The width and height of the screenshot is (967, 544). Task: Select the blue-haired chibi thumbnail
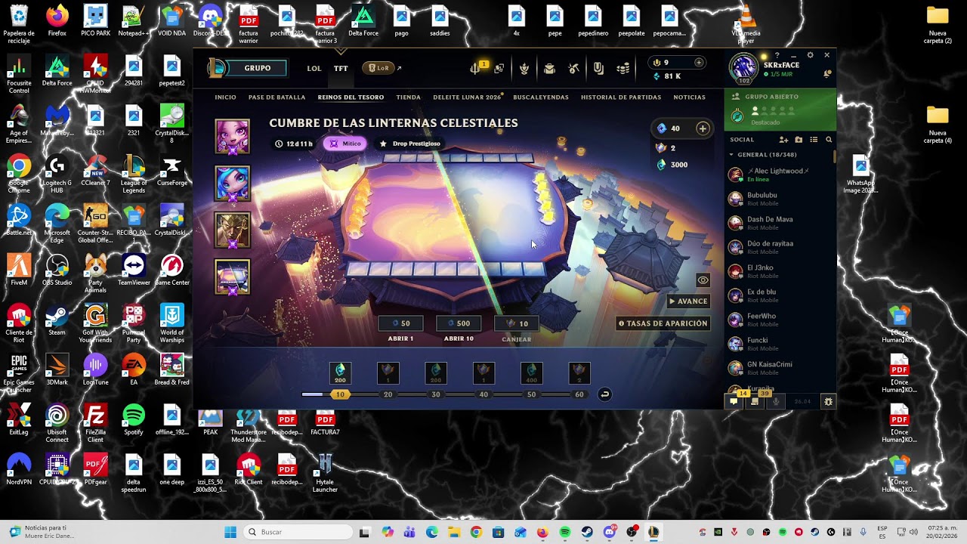coord(232,184)
